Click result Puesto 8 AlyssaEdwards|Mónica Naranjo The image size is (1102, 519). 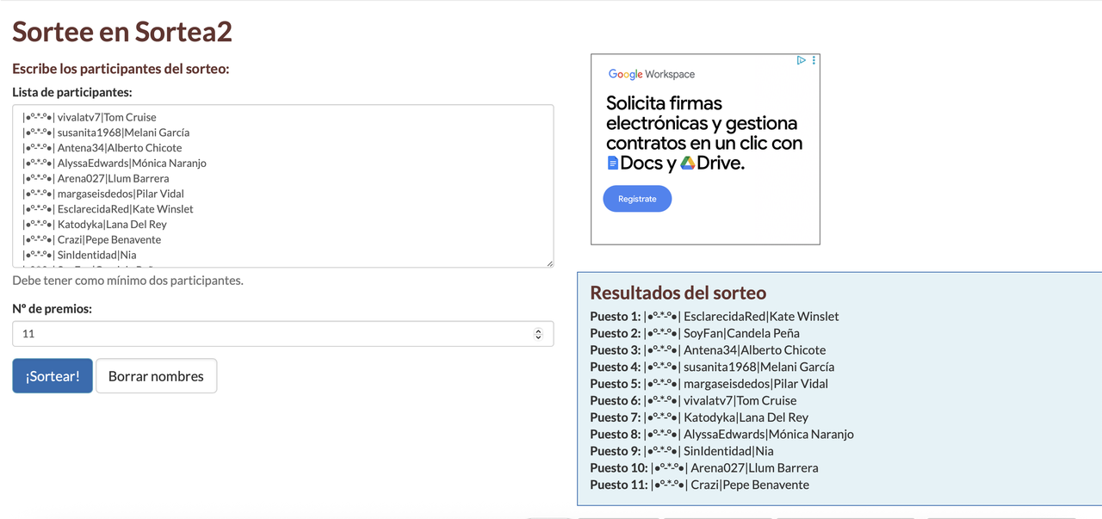click(x=722, y=434)
